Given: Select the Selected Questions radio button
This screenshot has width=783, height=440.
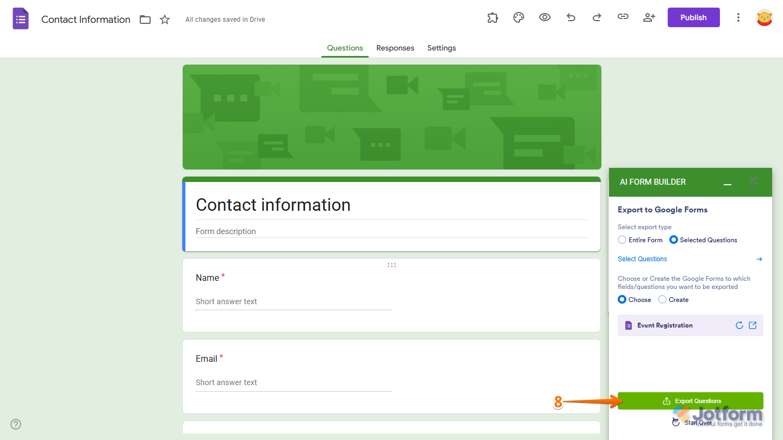Looking at the screenshot, I should pyautogui.click(x=674, y=240).
